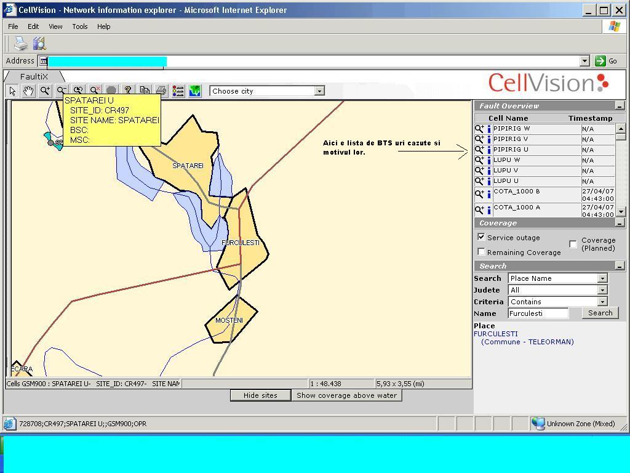Screen dimensions: 630x473
Task: Choose the Zoom In map tool
Action: [x=45, y=91]
